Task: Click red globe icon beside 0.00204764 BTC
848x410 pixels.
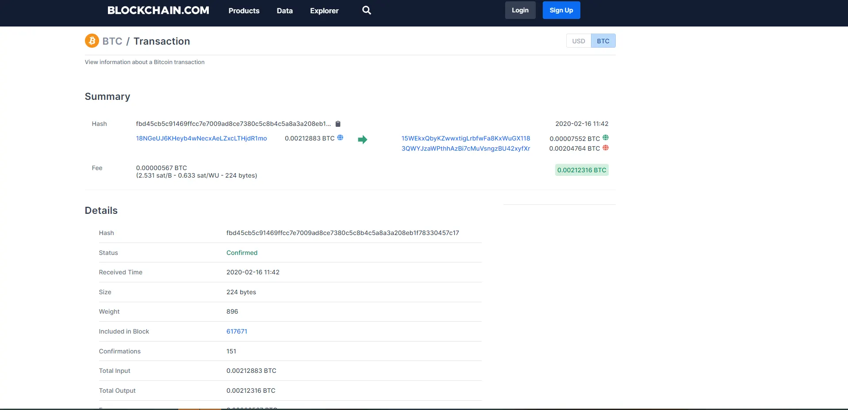Action: 606,148
